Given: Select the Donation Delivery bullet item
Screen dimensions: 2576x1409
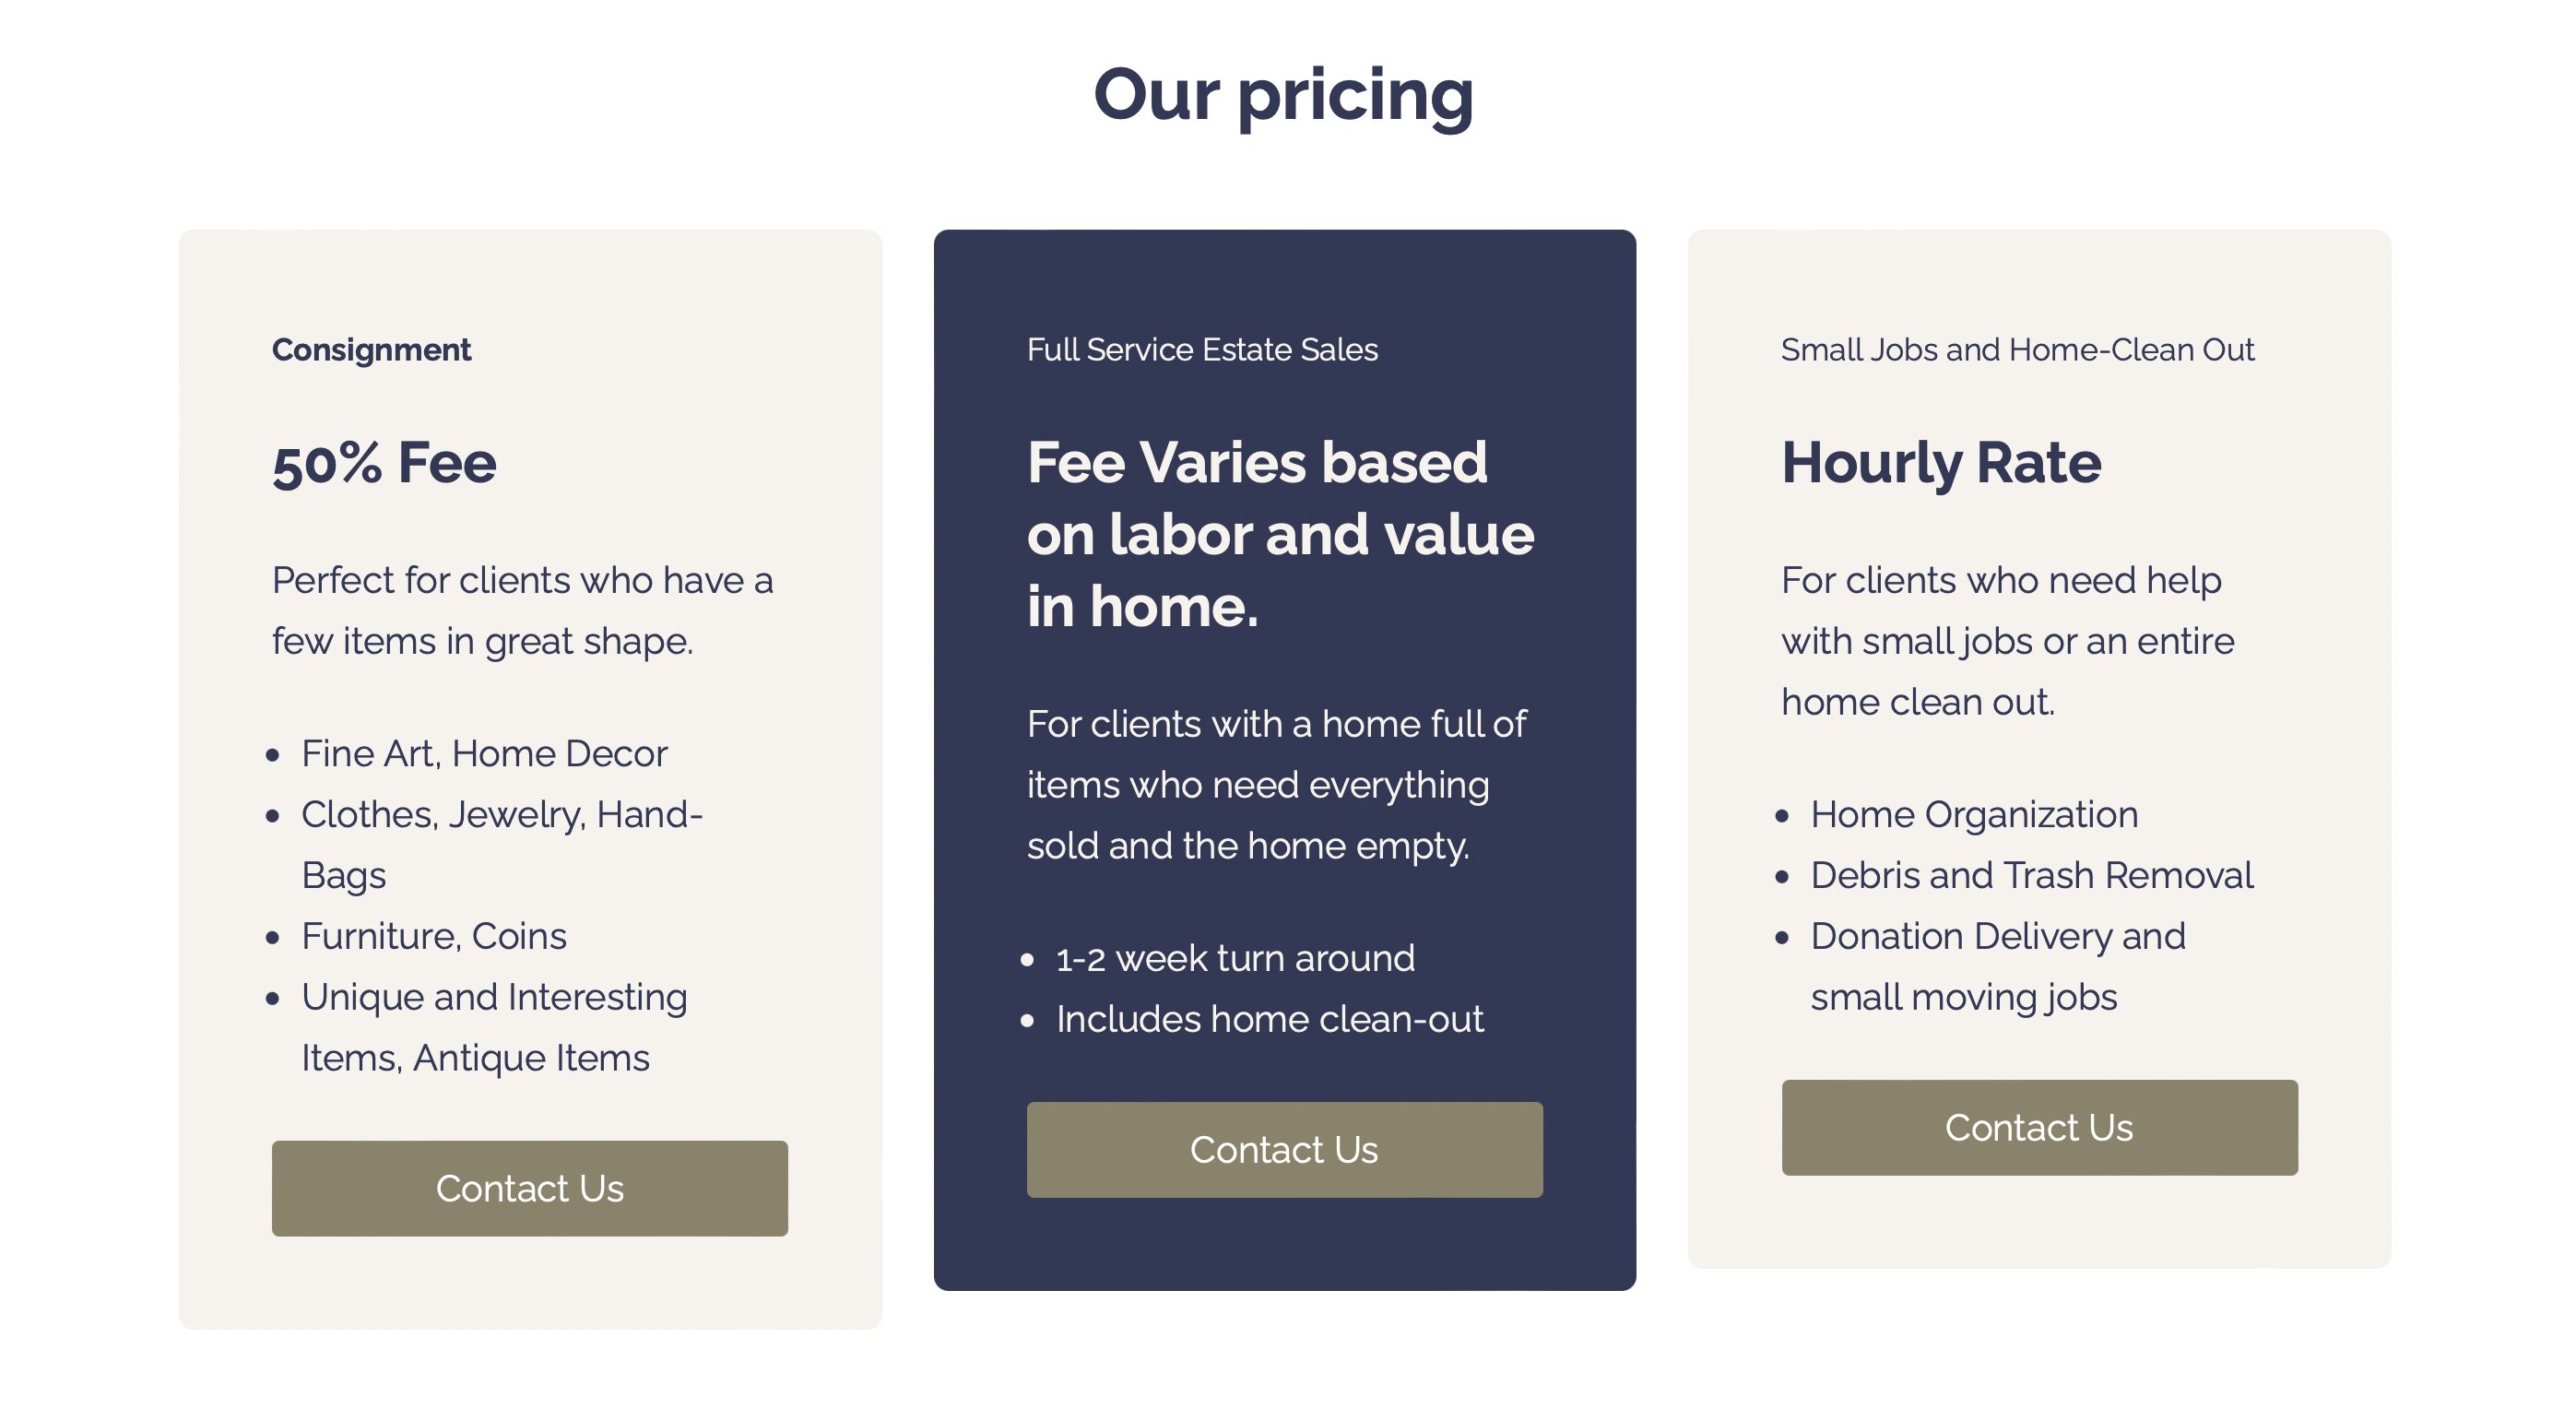Looking at the screenshot, I should tap(1997, 965).
